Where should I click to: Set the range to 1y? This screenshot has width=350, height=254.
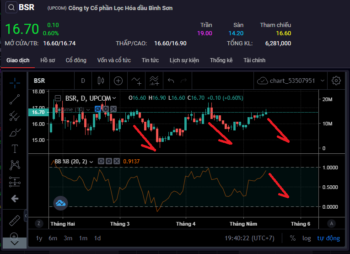point(39,238)
